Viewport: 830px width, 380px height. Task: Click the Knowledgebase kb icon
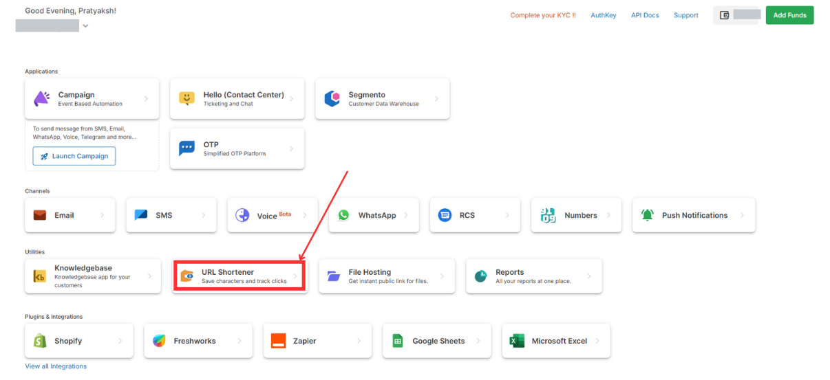[x=40, y=276]
